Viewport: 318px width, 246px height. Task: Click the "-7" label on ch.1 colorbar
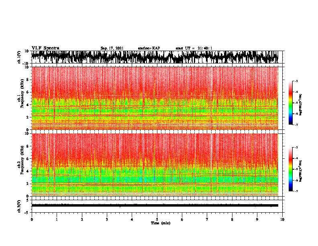click(296, 125)
